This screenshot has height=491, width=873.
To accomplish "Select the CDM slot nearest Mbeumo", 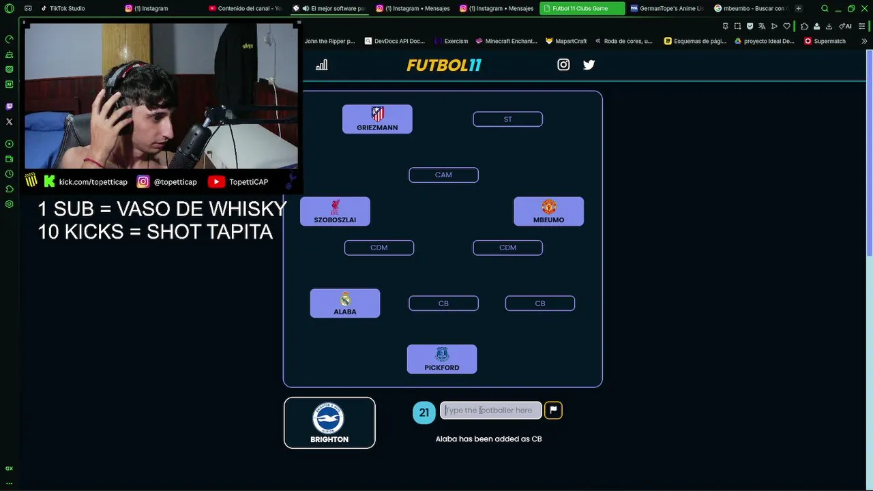I will pos(507,248).
